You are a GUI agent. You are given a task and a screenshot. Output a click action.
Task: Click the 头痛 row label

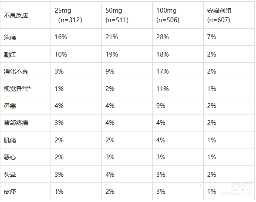pyautogui.click(x=10, y=37)
